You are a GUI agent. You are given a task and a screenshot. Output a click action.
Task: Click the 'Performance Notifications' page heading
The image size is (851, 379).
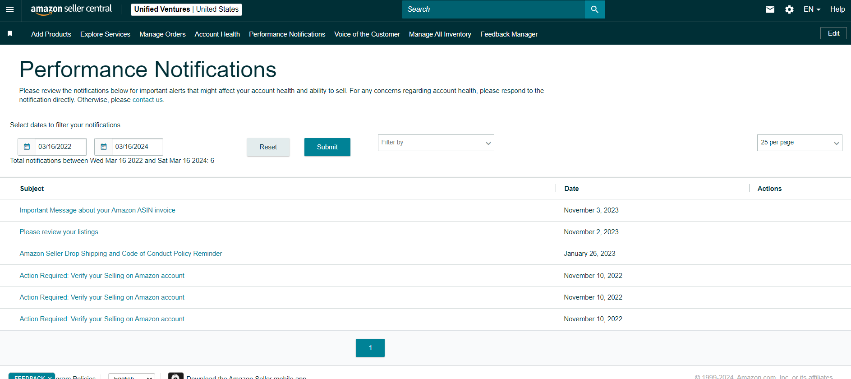(x=148, y=69)
